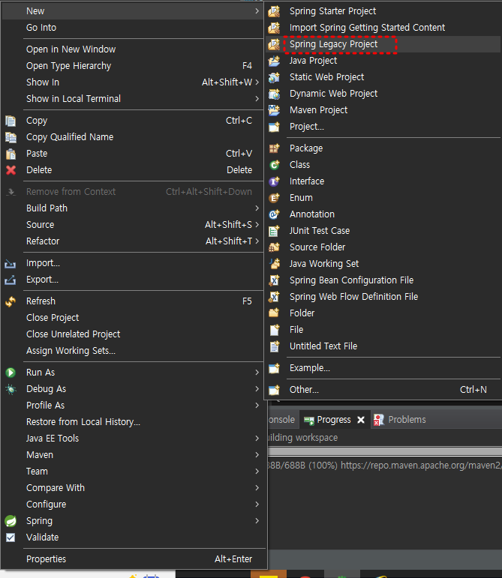Choose Go Into from context menu
The width and height of the screenshot is (502, 578).
click(x=133, y=28)
